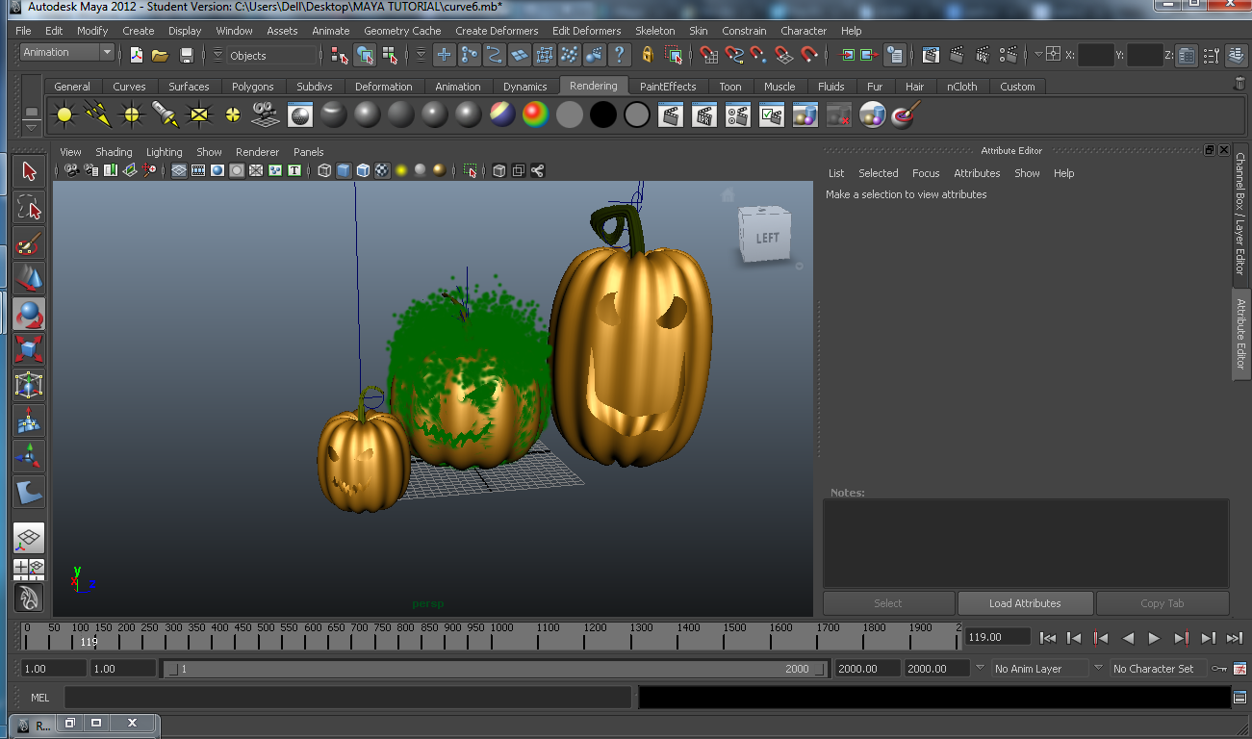Open the Hypershade window shelf icon
This screenshot has height=739, width=1252.
click(300, 115)
